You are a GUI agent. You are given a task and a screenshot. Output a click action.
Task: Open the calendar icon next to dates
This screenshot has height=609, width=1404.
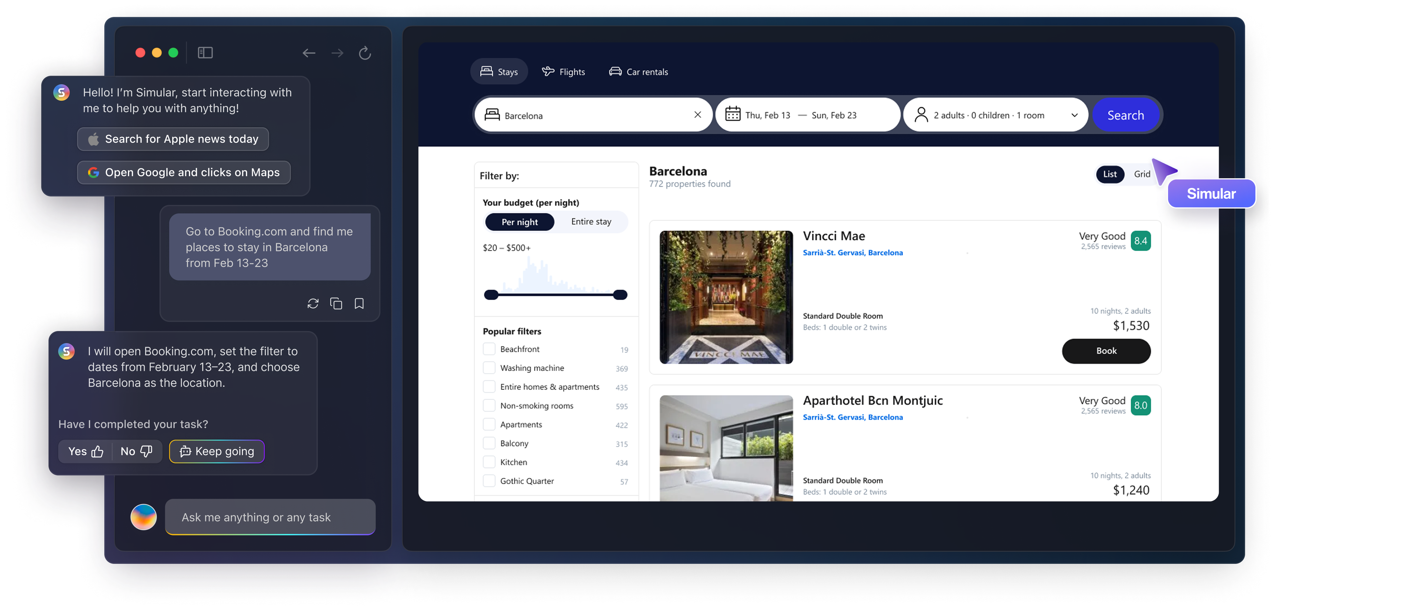pos(732,114)
